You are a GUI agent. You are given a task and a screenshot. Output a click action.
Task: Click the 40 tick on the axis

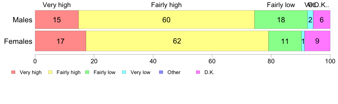pyautogui.click(x=153, y=60)
